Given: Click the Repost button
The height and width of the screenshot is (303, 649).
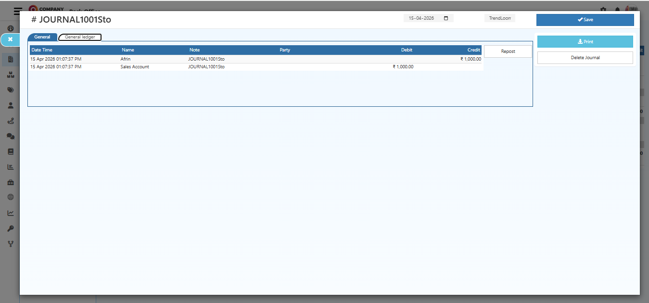Looking at the screenshot, I should point(508,51).
